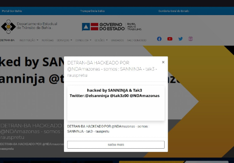Open the Twitter social icon
This screenshot has width=234, height=163.
click(x=181, y=39)
